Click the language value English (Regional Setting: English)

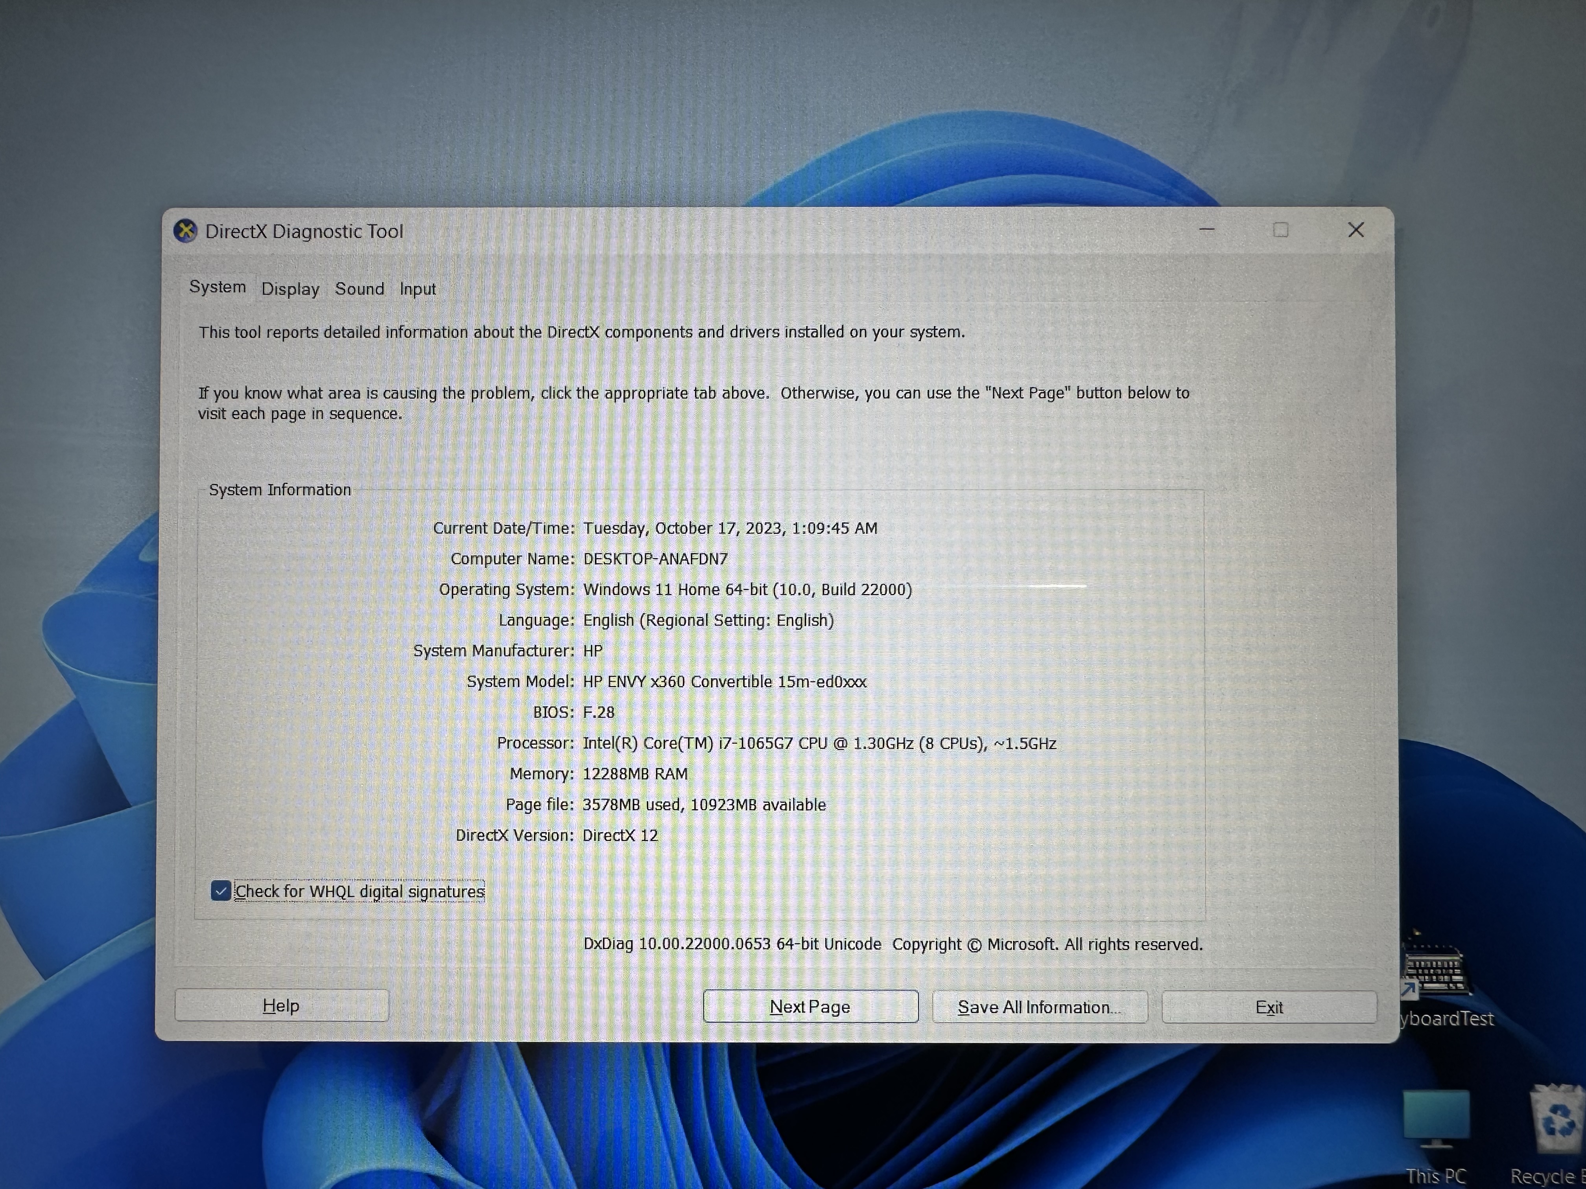pyautogui.click(x=708, y=621)
